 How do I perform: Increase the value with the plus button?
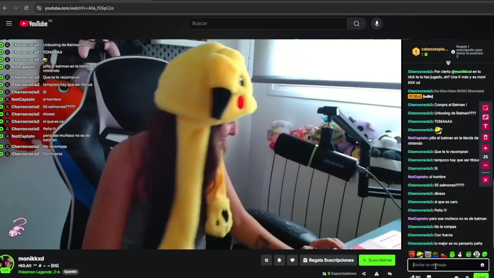(486, 148)
